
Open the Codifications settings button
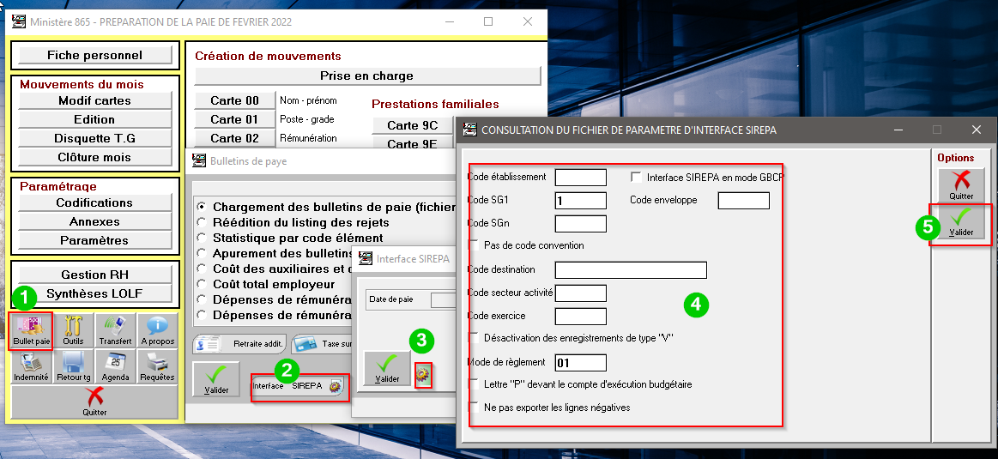94,203
